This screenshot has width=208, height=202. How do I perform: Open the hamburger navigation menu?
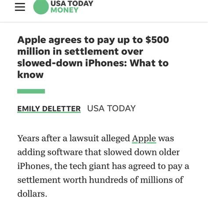click(20, 7)
